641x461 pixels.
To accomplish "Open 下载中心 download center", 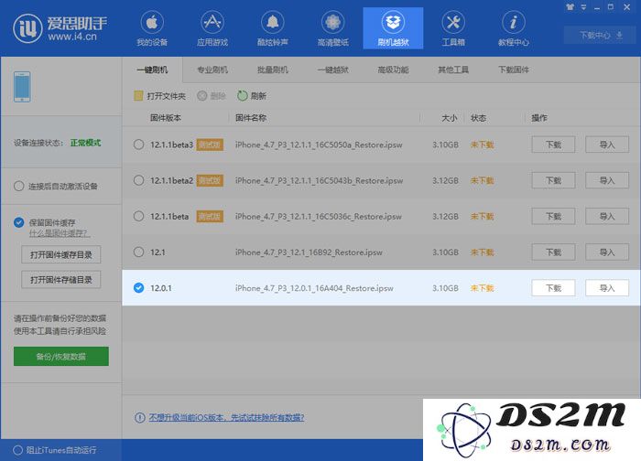I will click(x=600, y=35).
